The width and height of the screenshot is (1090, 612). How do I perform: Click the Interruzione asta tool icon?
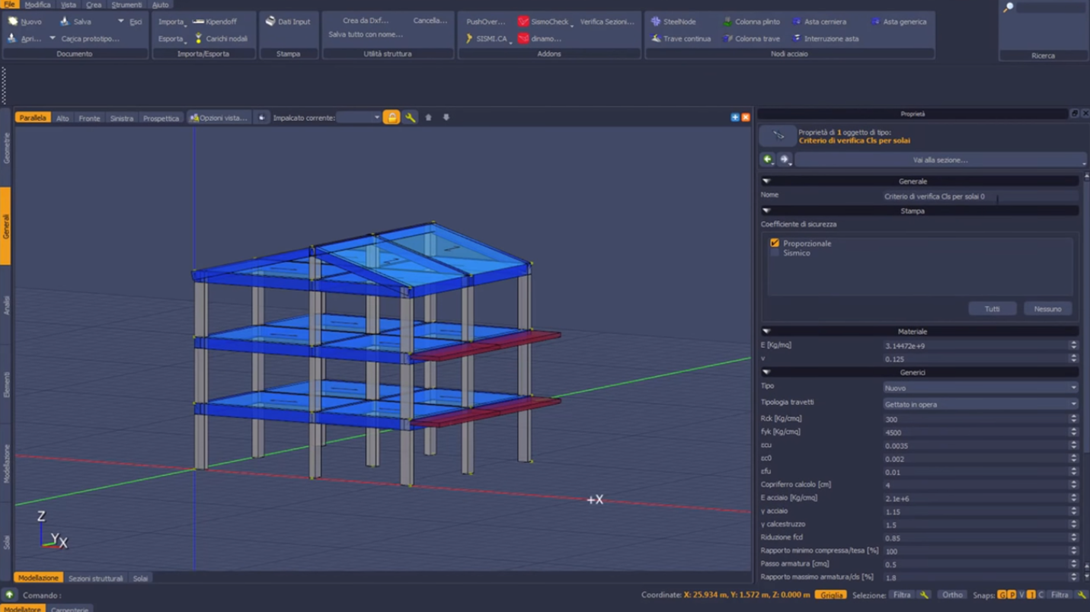click(x=796, y=38)
